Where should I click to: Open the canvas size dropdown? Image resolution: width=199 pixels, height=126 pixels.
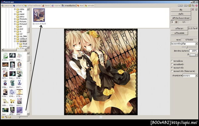coord(196,44)
